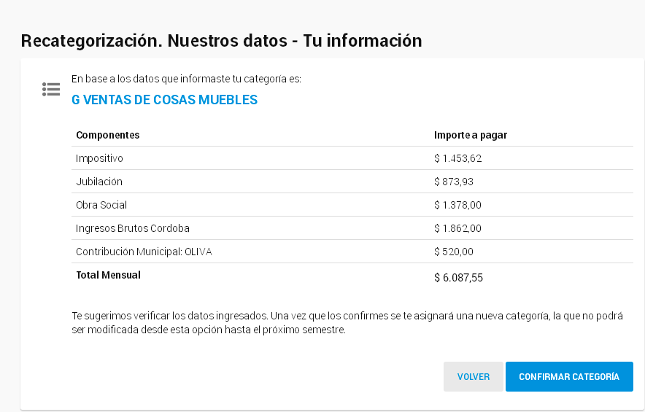Click the Total Mensual label

pyautogui.click(x=108, y=275)
